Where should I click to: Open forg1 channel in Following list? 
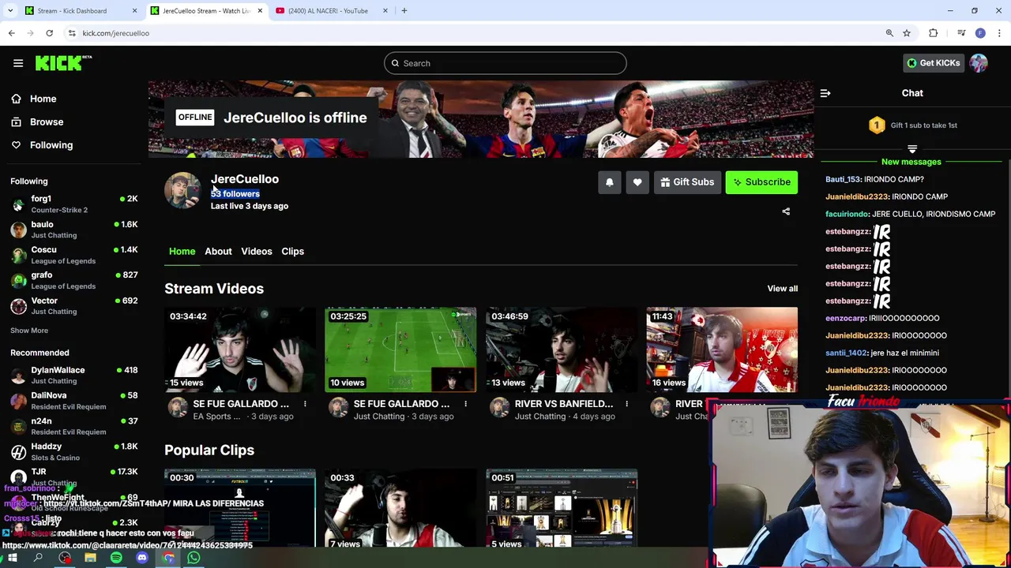(74, 204)
